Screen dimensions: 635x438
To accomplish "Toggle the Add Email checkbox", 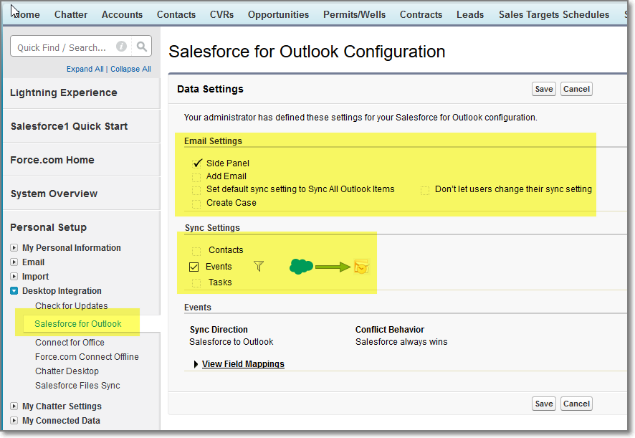I will pyautogui.click(x=196, y=177).
